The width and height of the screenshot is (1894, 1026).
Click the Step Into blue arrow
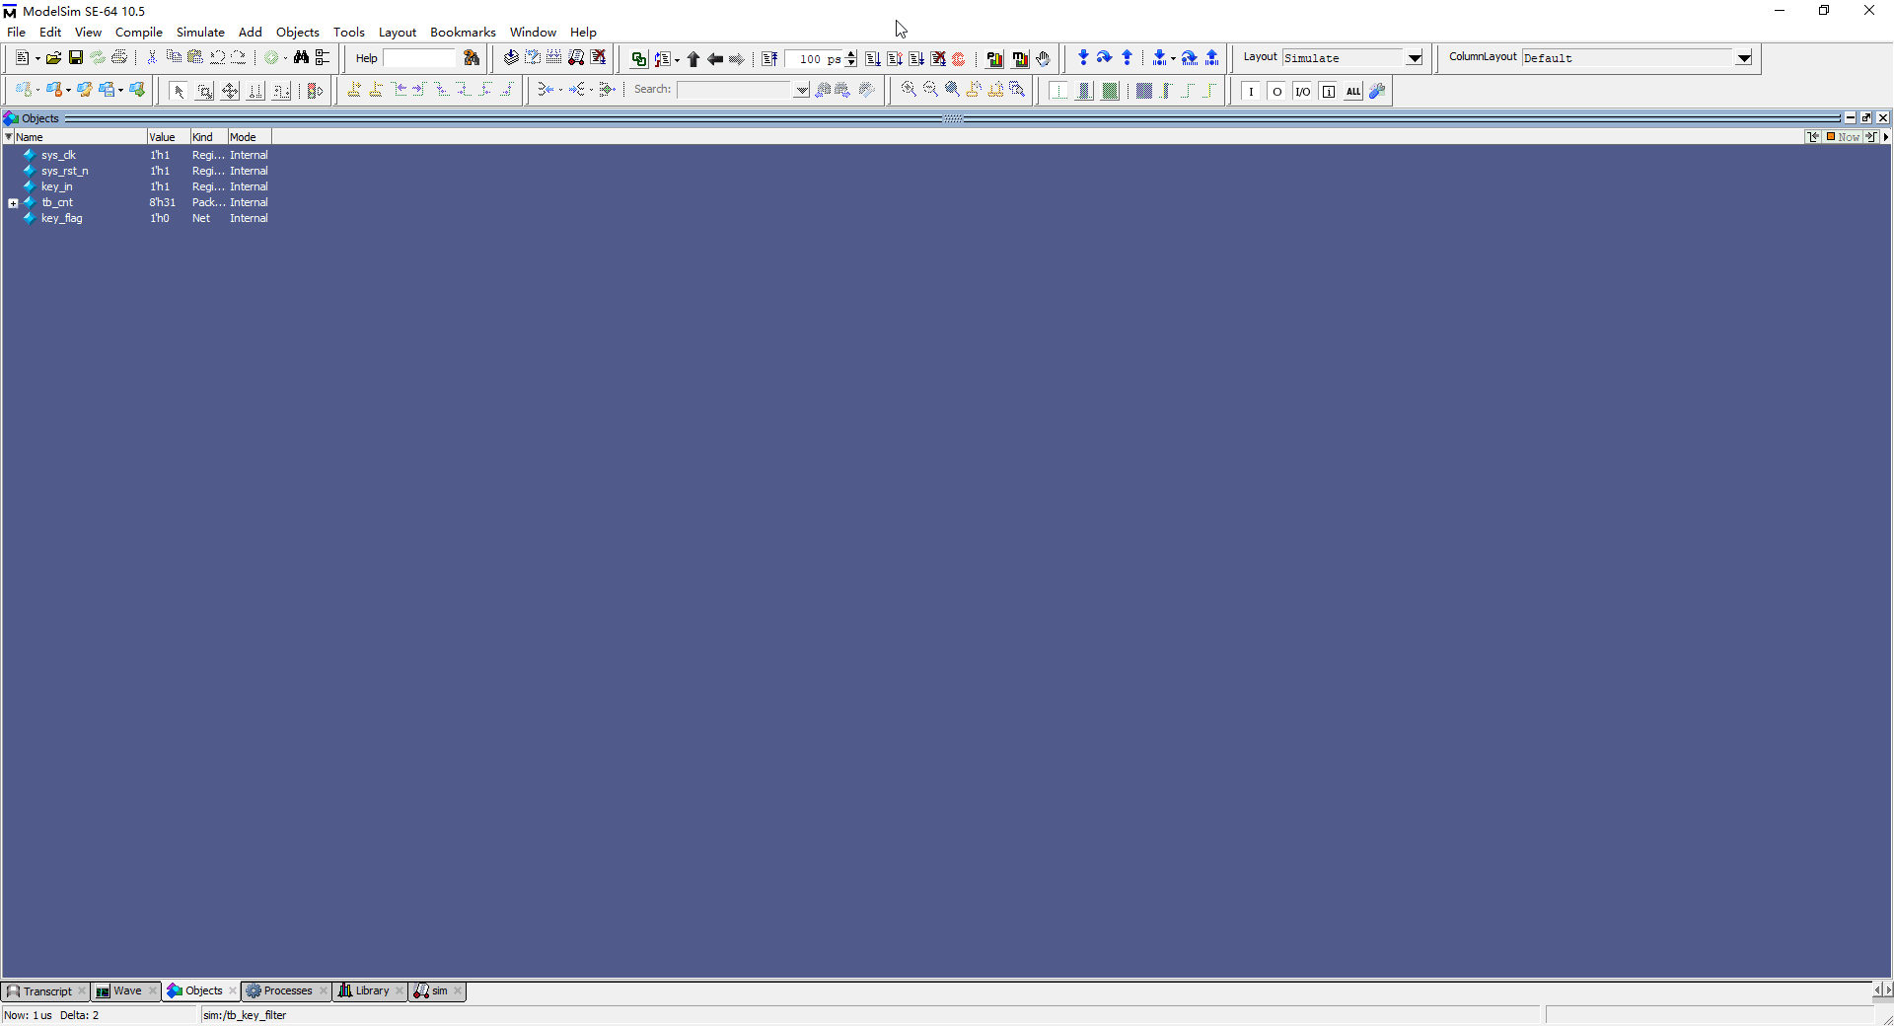tap(1083, 58)
